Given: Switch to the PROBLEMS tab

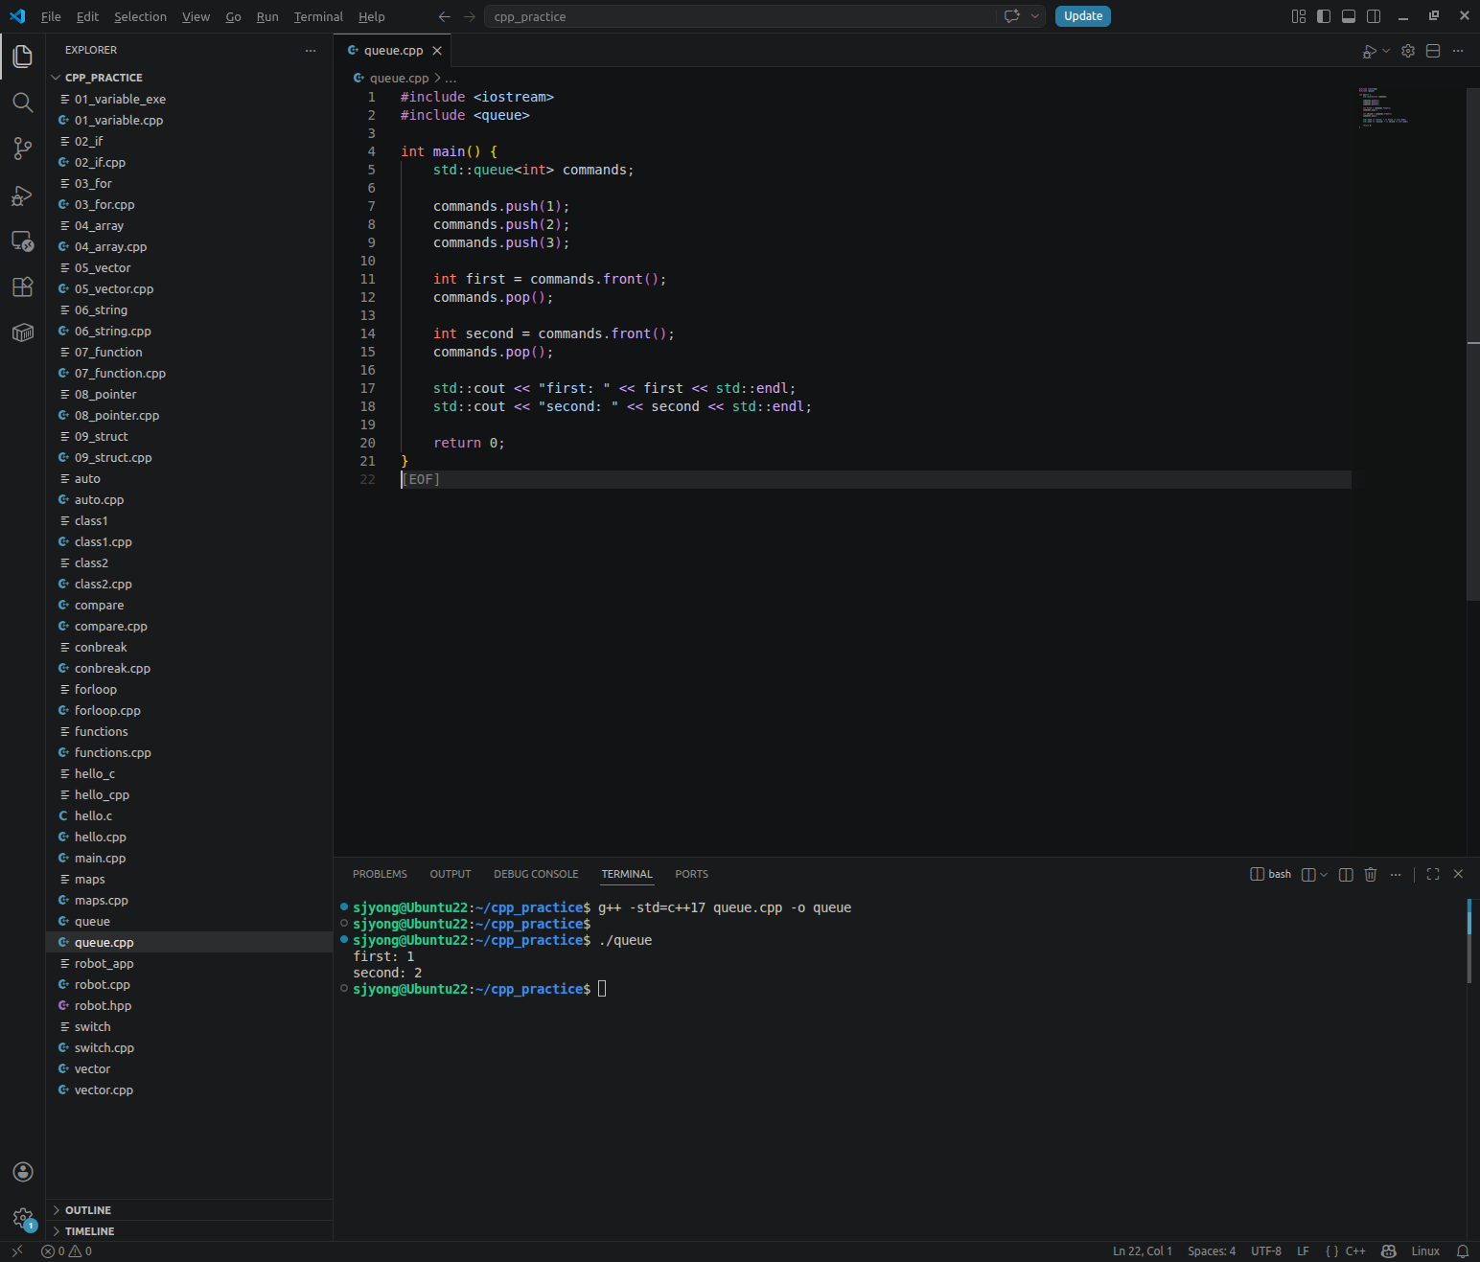Looking at the screenshot, I should 380,874.
